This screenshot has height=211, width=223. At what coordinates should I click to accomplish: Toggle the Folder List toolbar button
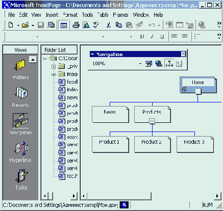[64, 25]
